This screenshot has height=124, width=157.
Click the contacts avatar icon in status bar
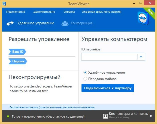pyautogui.click(x=105, y=116)
